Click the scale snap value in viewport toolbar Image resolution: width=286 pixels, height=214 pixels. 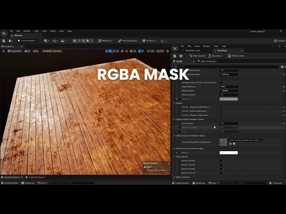152,51
